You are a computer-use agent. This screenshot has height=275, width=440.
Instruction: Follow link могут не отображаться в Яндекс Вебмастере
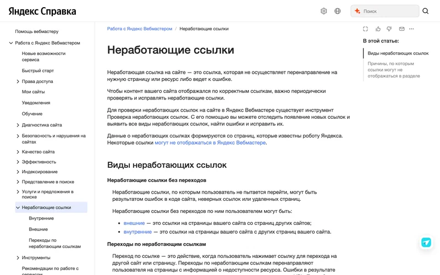click(x=210, y=142)
